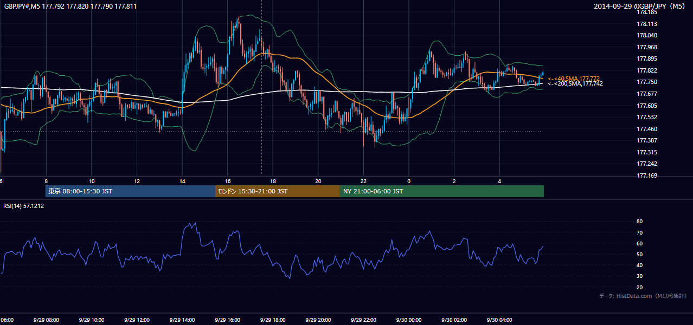Screen dimensions: 693x325
Task: Click bottom time label 9/29 08:00
Action: (46, 320)
